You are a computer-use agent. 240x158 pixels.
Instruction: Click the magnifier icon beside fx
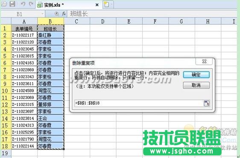57,14
